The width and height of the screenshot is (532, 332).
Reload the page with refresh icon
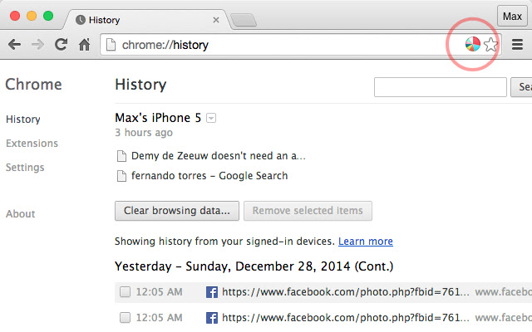[61, 45]
